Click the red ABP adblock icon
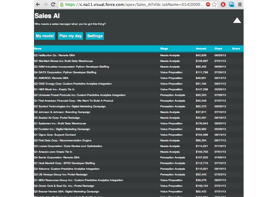Viewport: 278px width, 197px height. (x=208, y=4)
